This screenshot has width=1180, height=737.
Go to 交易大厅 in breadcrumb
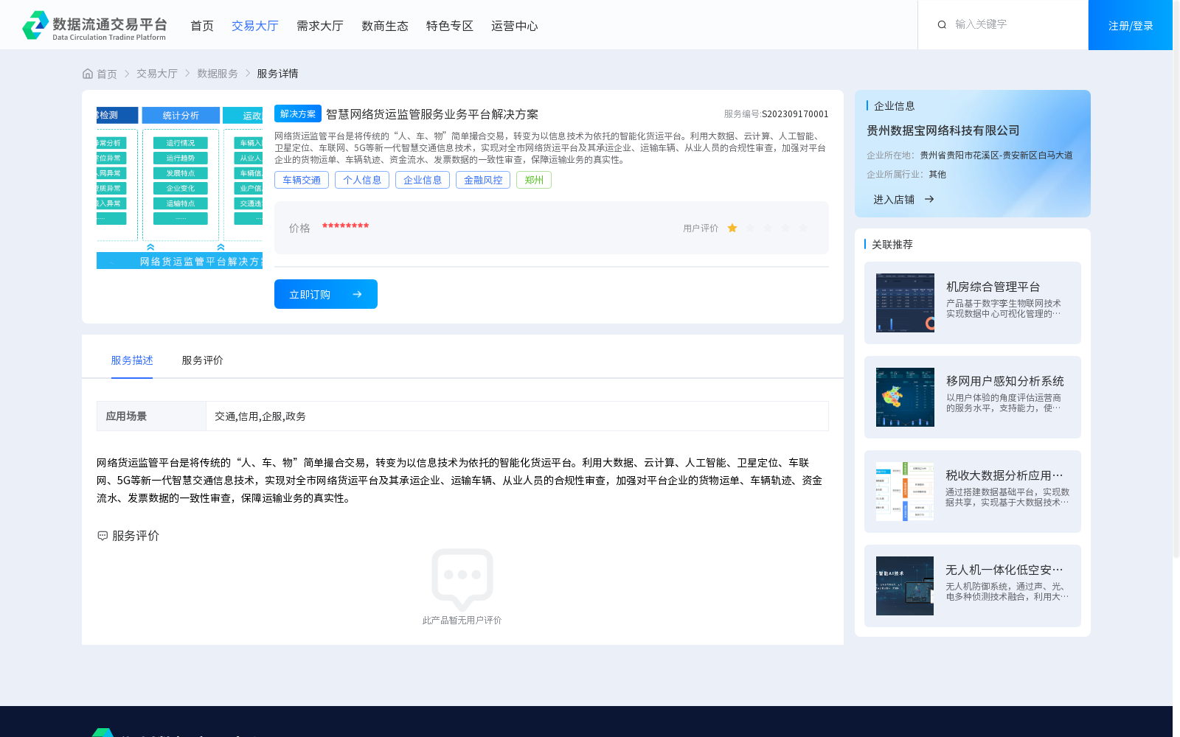coord(157,74)
